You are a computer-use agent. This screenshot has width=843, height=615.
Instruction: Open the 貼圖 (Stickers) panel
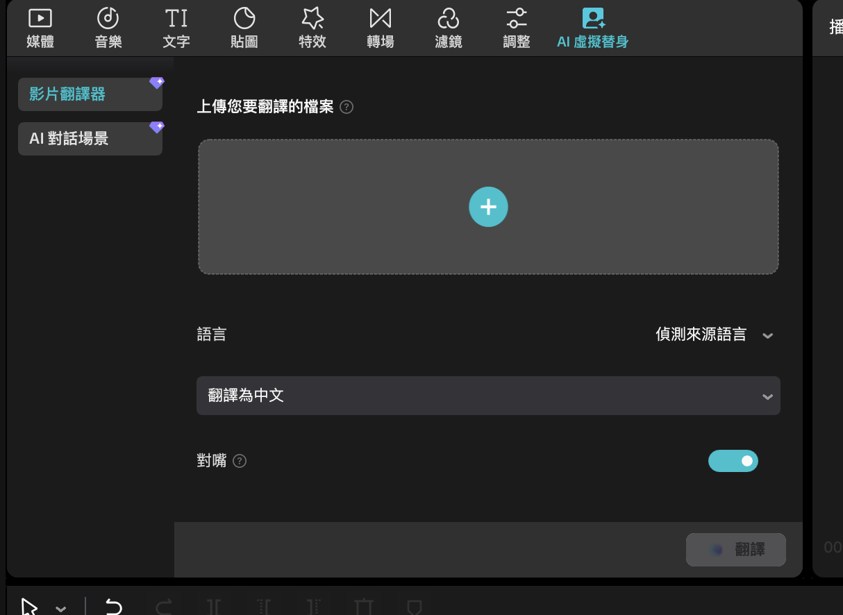pyautogui.click(x=244, y=28)
